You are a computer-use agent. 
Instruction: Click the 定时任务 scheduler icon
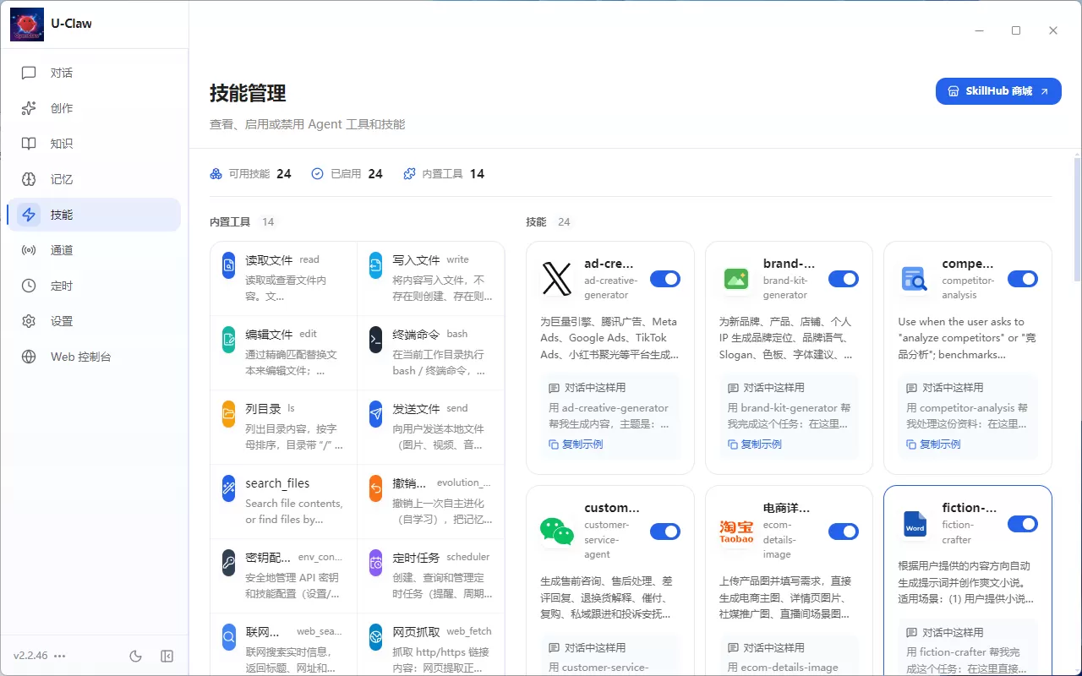click(x=376, y=563)
